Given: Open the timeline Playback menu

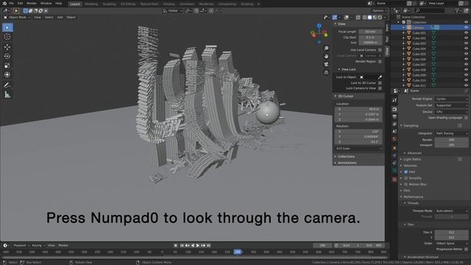Looking at the screenshot, I should point(21,245).
